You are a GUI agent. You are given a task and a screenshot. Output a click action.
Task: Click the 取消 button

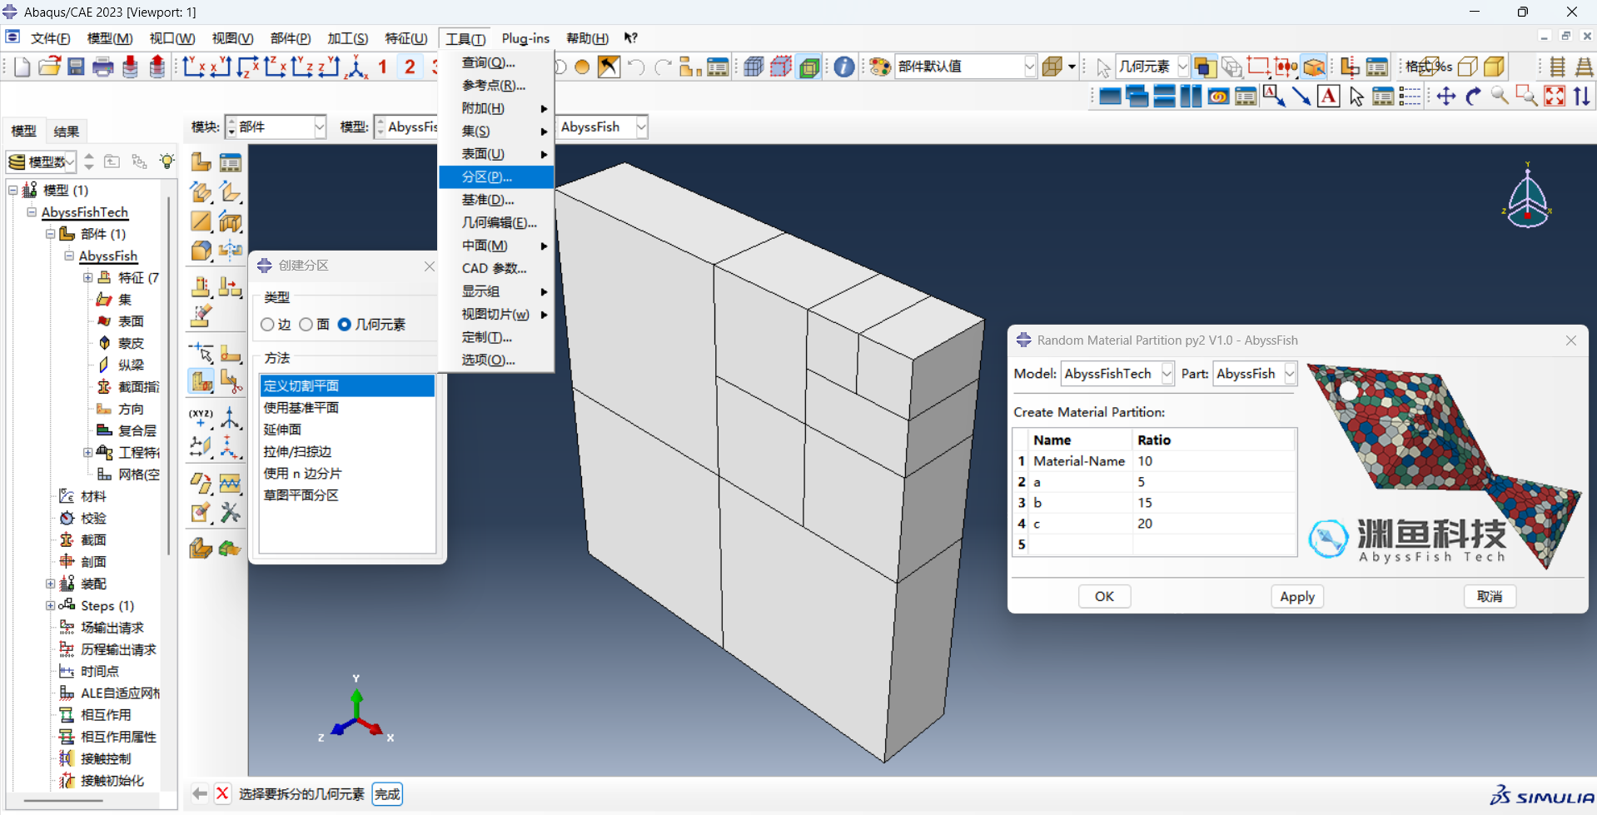(x=1490, y=596)
